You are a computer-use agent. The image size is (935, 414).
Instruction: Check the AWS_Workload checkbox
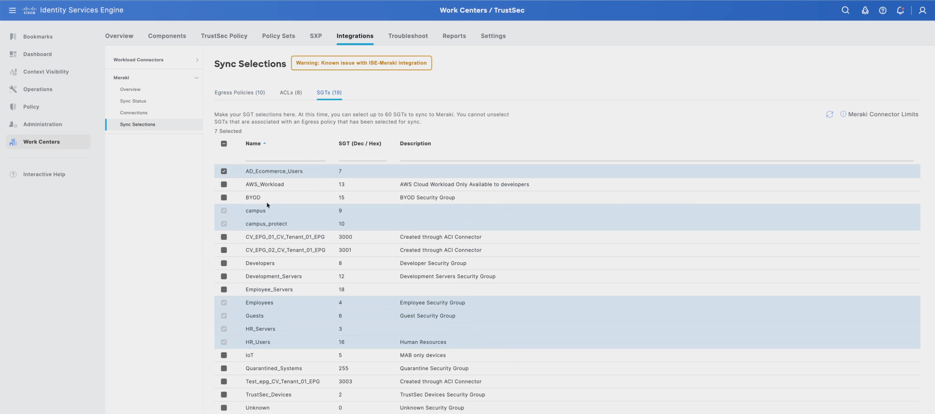(x=224, y=184)
